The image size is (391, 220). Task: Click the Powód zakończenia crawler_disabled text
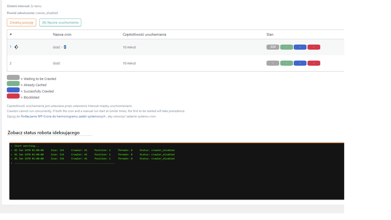pyautogui.click(x=32, y=13)
